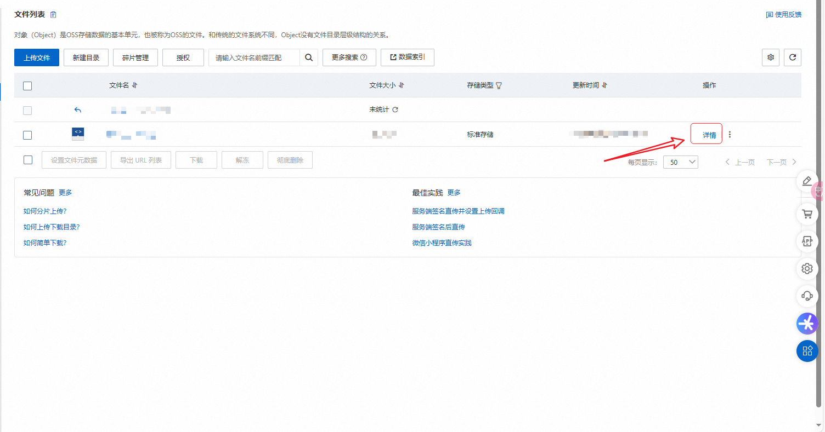Open the 使用反馈 feedback link
This screenshot has width=825, height=432.
[x=784, y=15]
